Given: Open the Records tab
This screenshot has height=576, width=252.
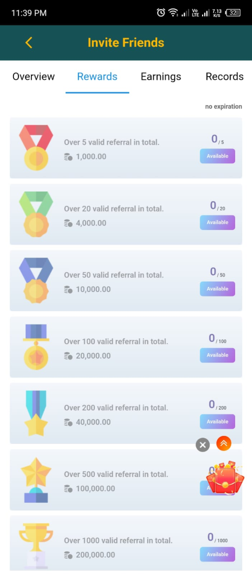Looking at the screenshot, I should click(x=224, y=76).
